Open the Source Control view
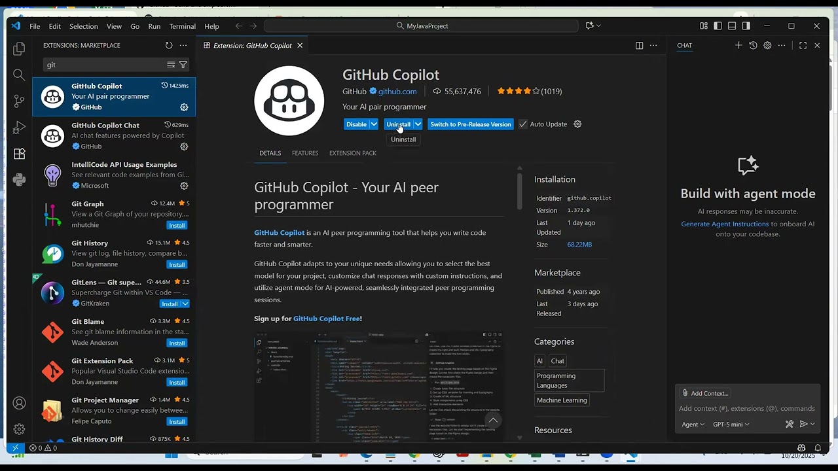Screen dimensions: 838x471 pyautogui.click(x=19, y=101)
